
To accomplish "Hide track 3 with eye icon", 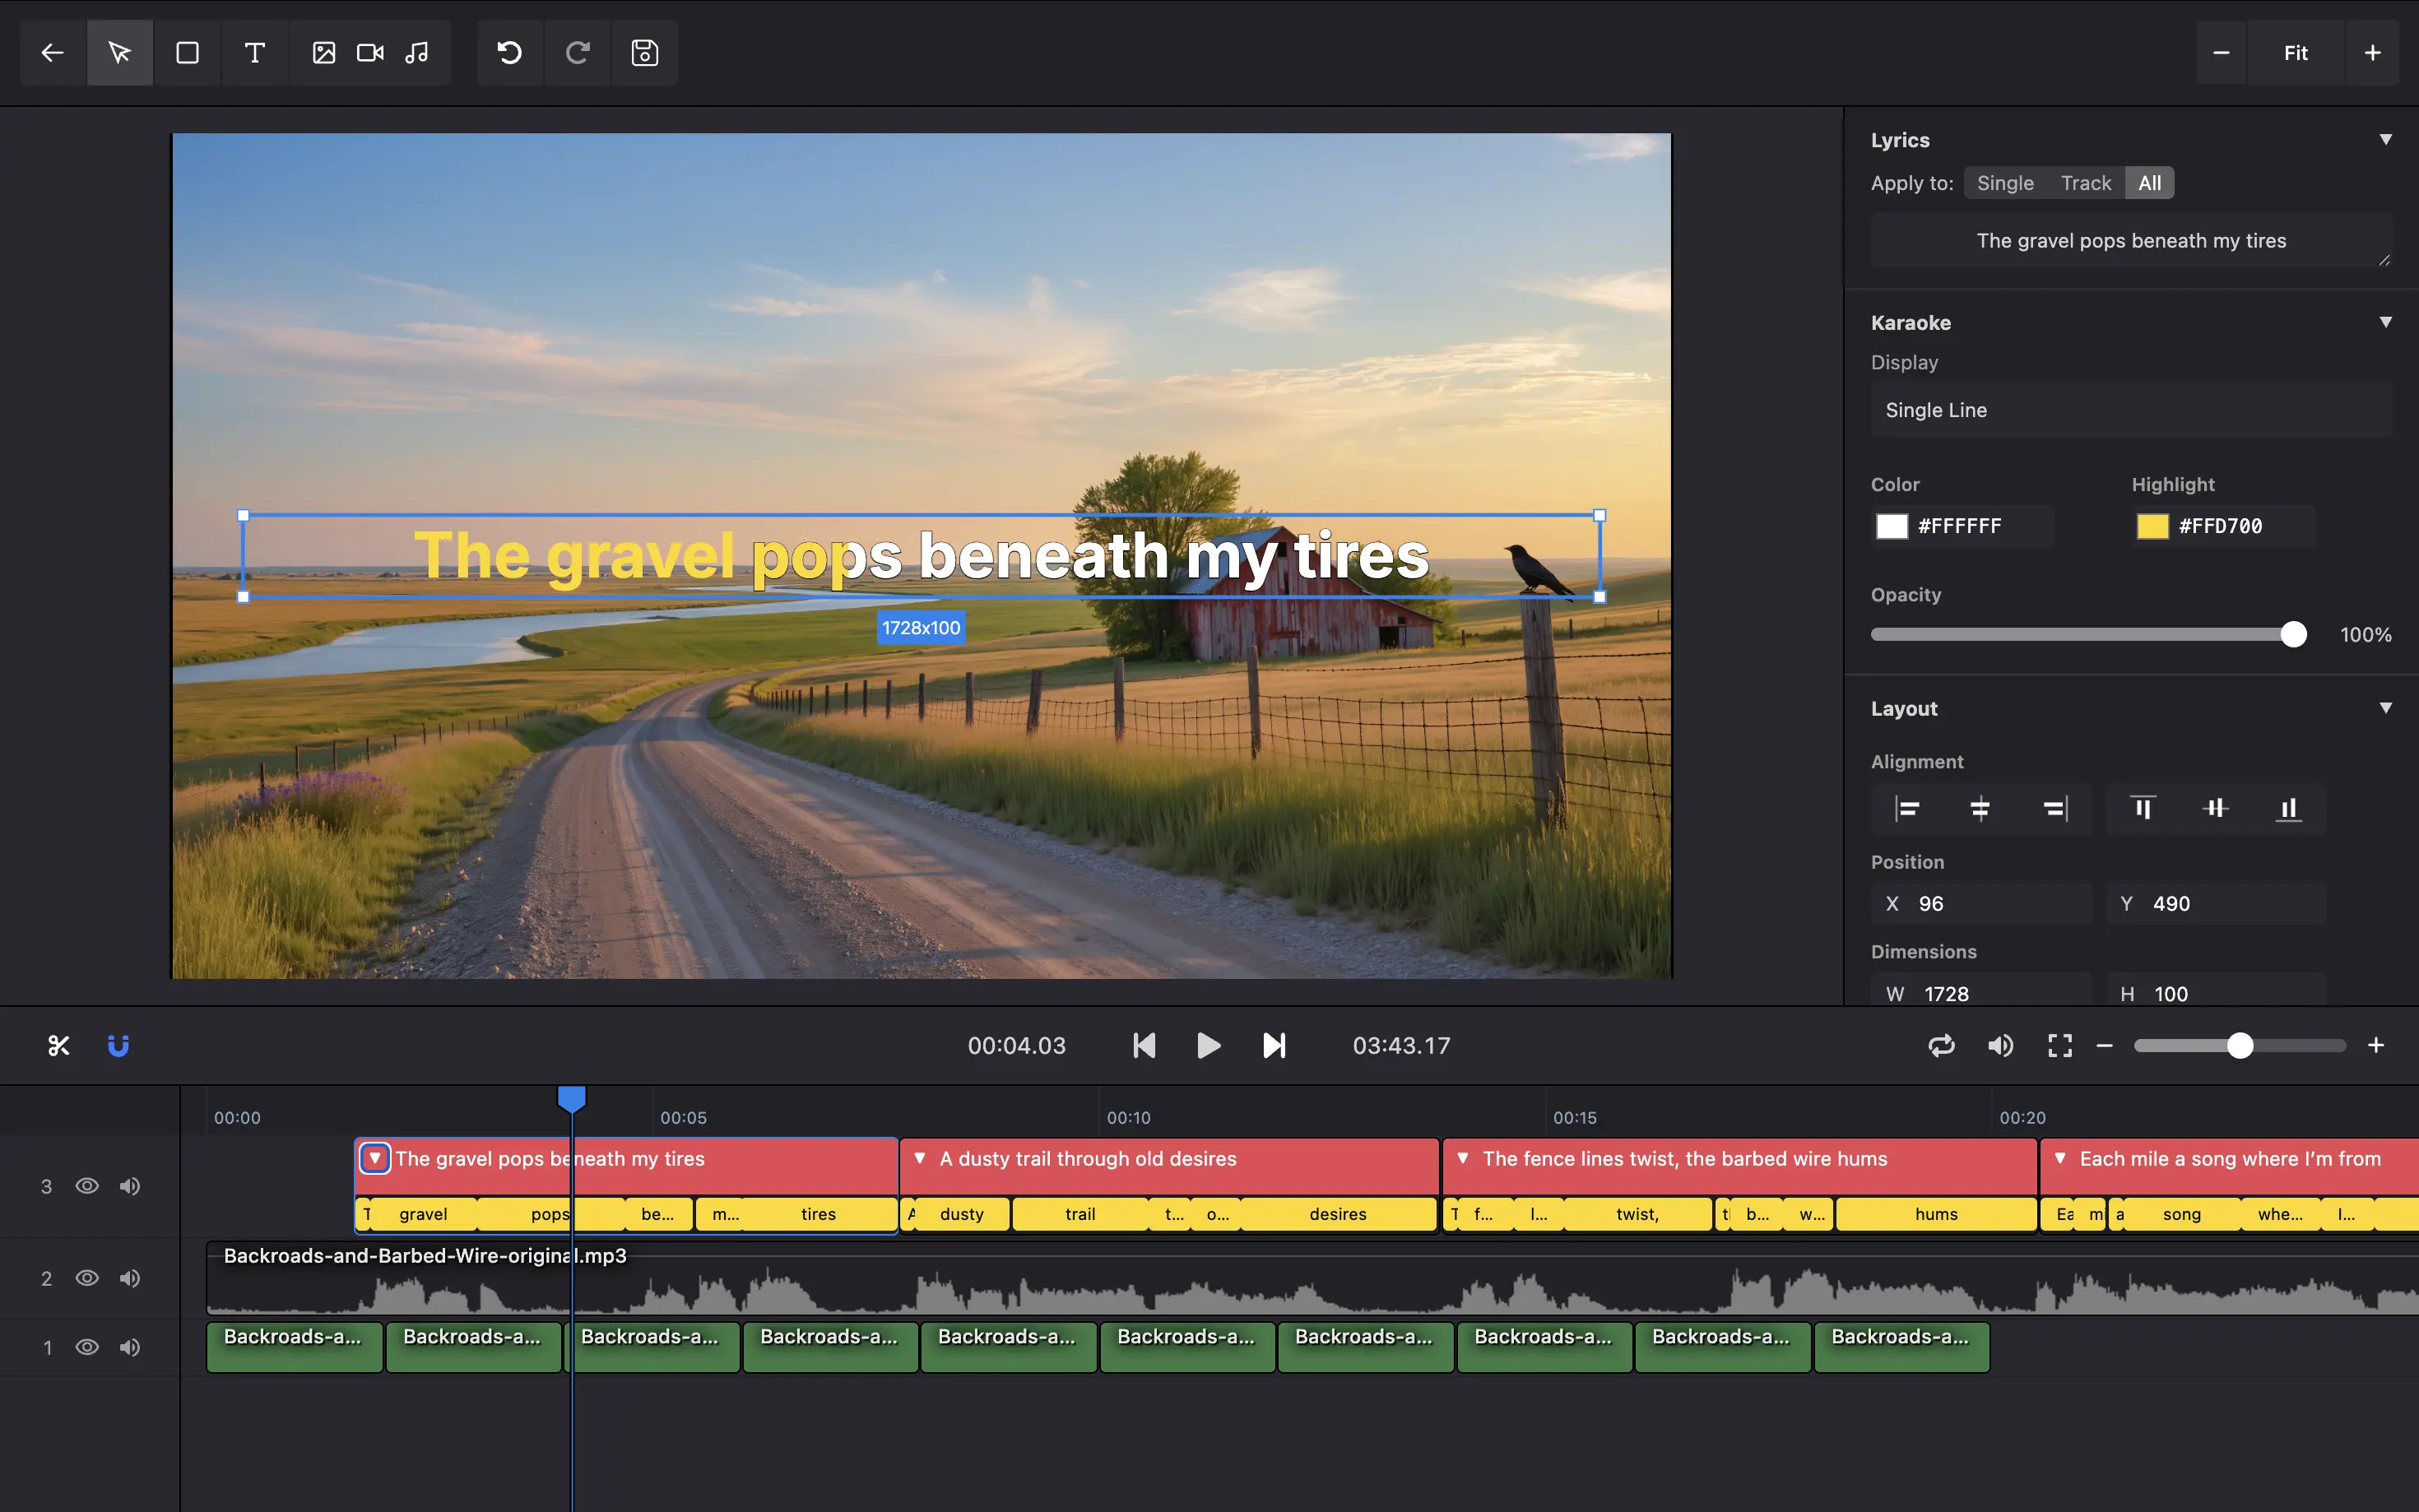I will click(87, 1186).
